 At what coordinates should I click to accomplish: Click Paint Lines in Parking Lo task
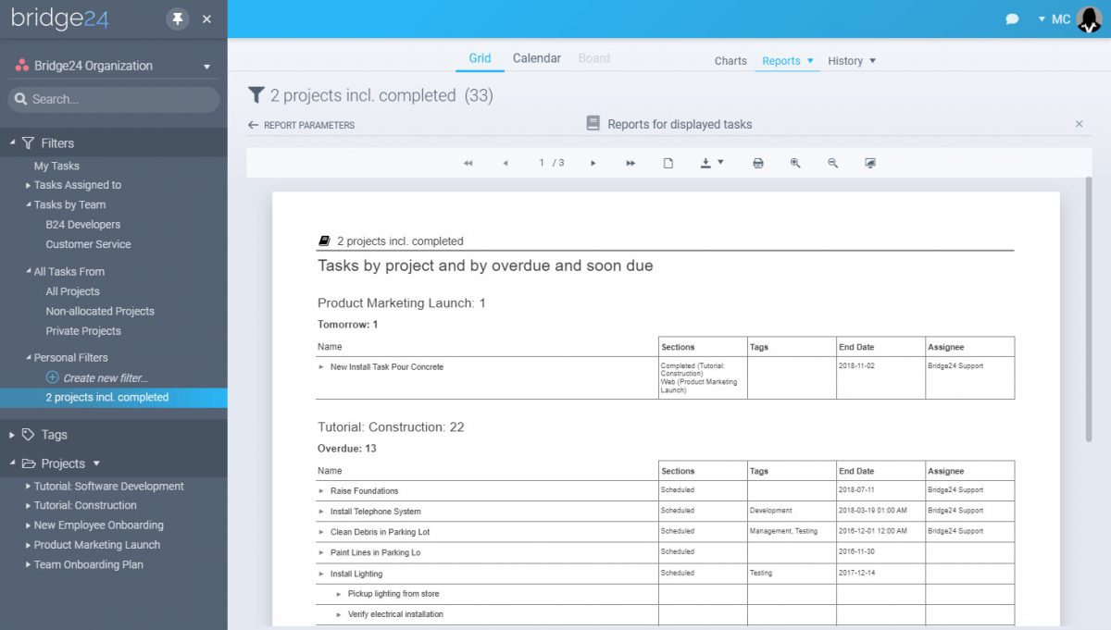pyautogui.click(x=375, y=553)
